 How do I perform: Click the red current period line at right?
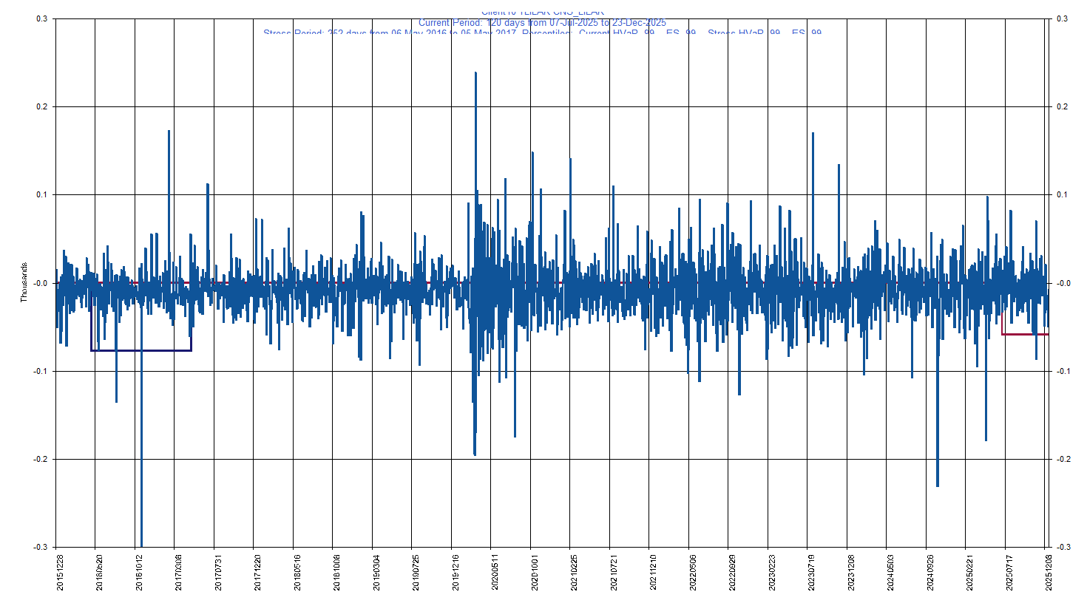click(1024, 335)
